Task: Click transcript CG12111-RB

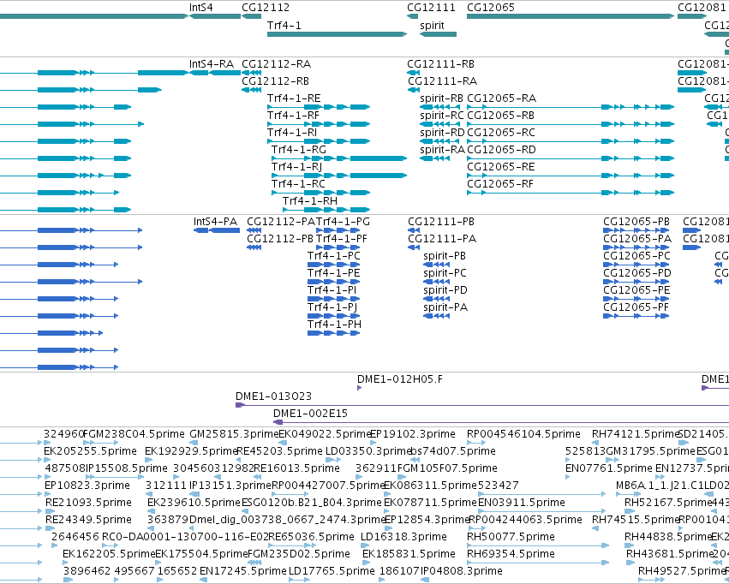Action: 413,73
